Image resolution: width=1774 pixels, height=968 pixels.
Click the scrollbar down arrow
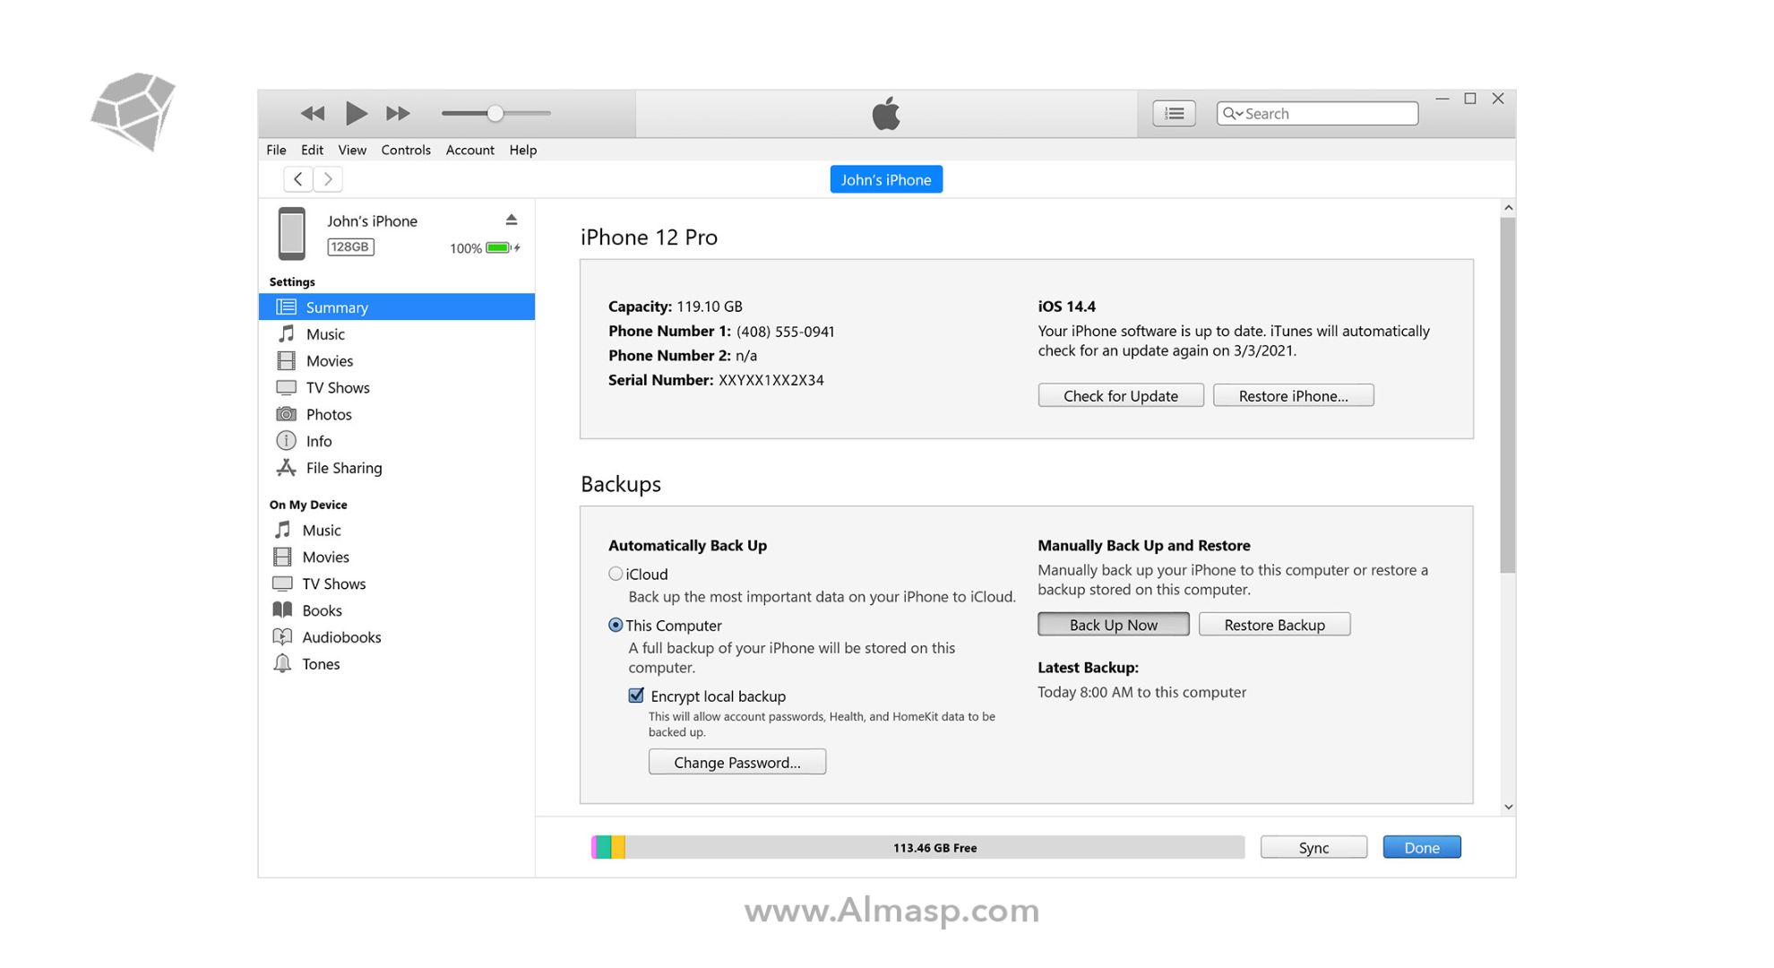coord(1508,807)
